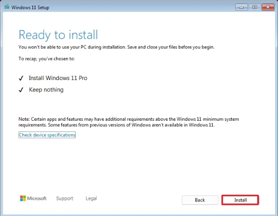Screen dimensions: 278x216
Task: Open the Check device specifications link
Action: point(47,135)
